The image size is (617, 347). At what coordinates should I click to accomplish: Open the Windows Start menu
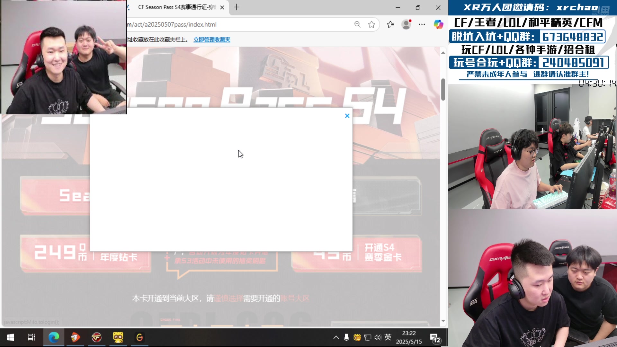click(10, 337)
